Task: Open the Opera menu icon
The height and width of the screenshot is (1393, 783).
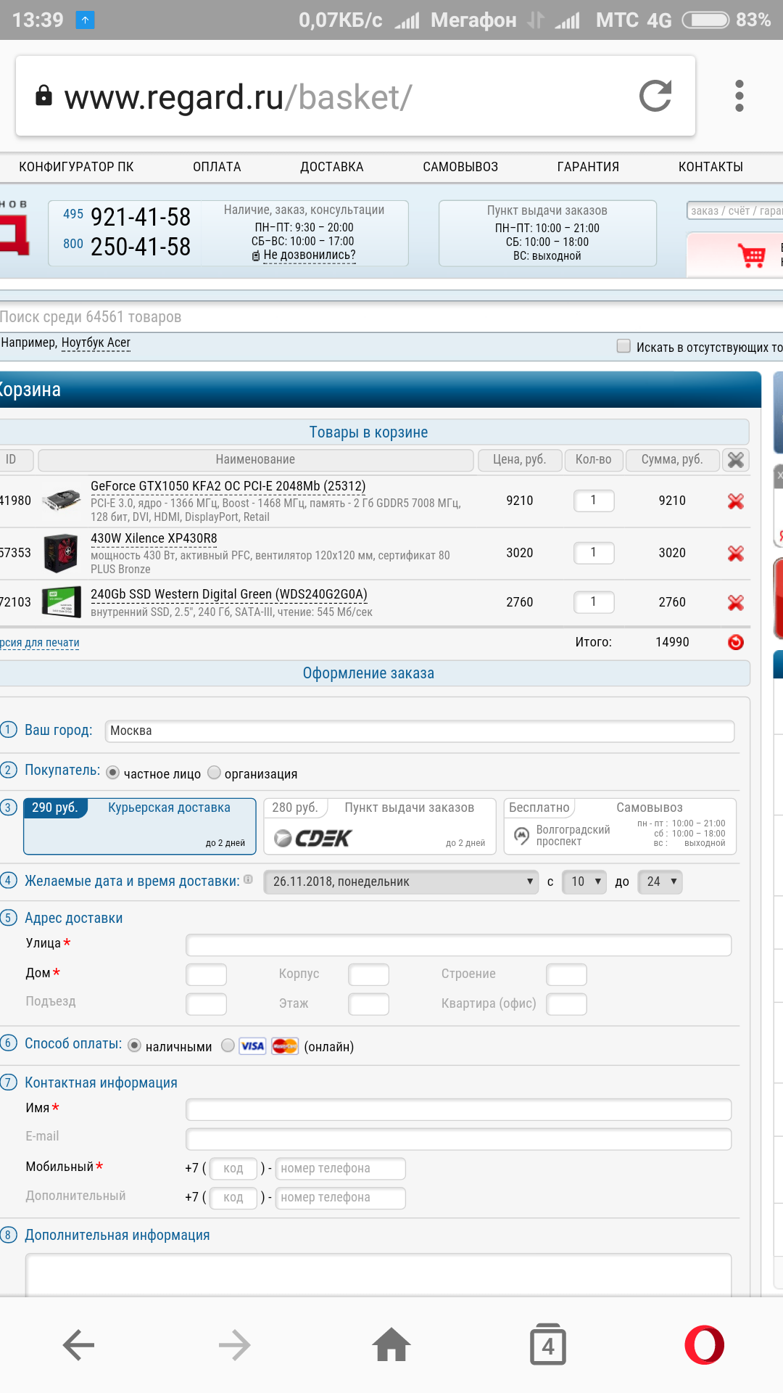Action: tap(705, 1345)
